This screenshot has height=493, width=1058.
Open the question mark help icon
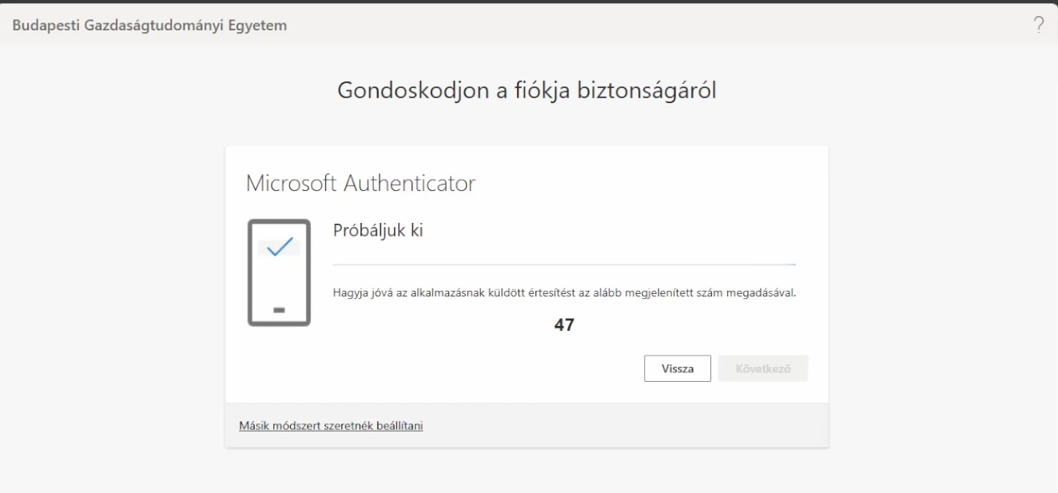[x=1039, y=25]
